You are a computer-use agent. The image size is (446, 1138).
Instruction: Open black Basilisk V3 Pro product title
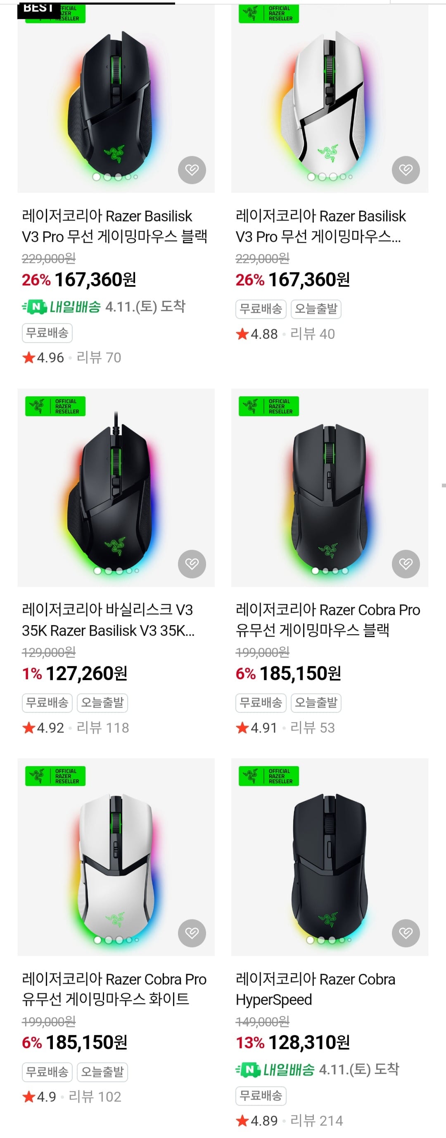[114, 226]
